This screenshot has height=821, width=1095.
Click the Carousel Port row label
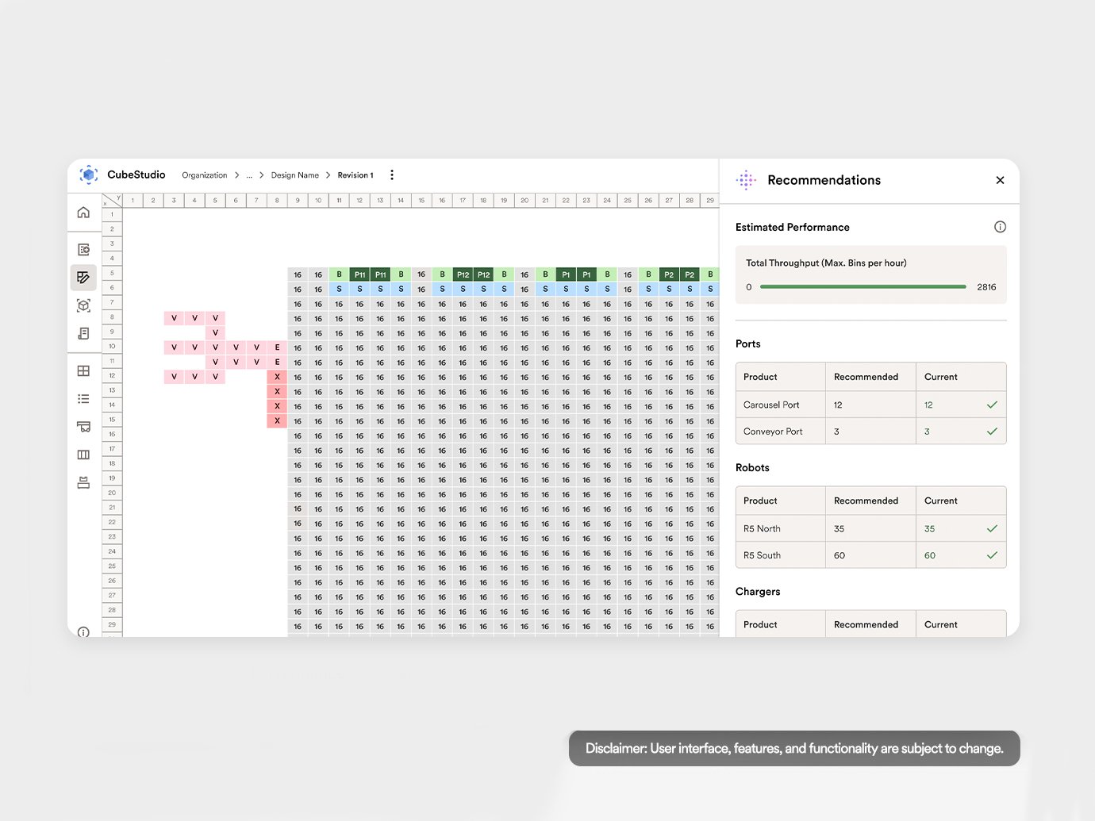pos(771,405)
